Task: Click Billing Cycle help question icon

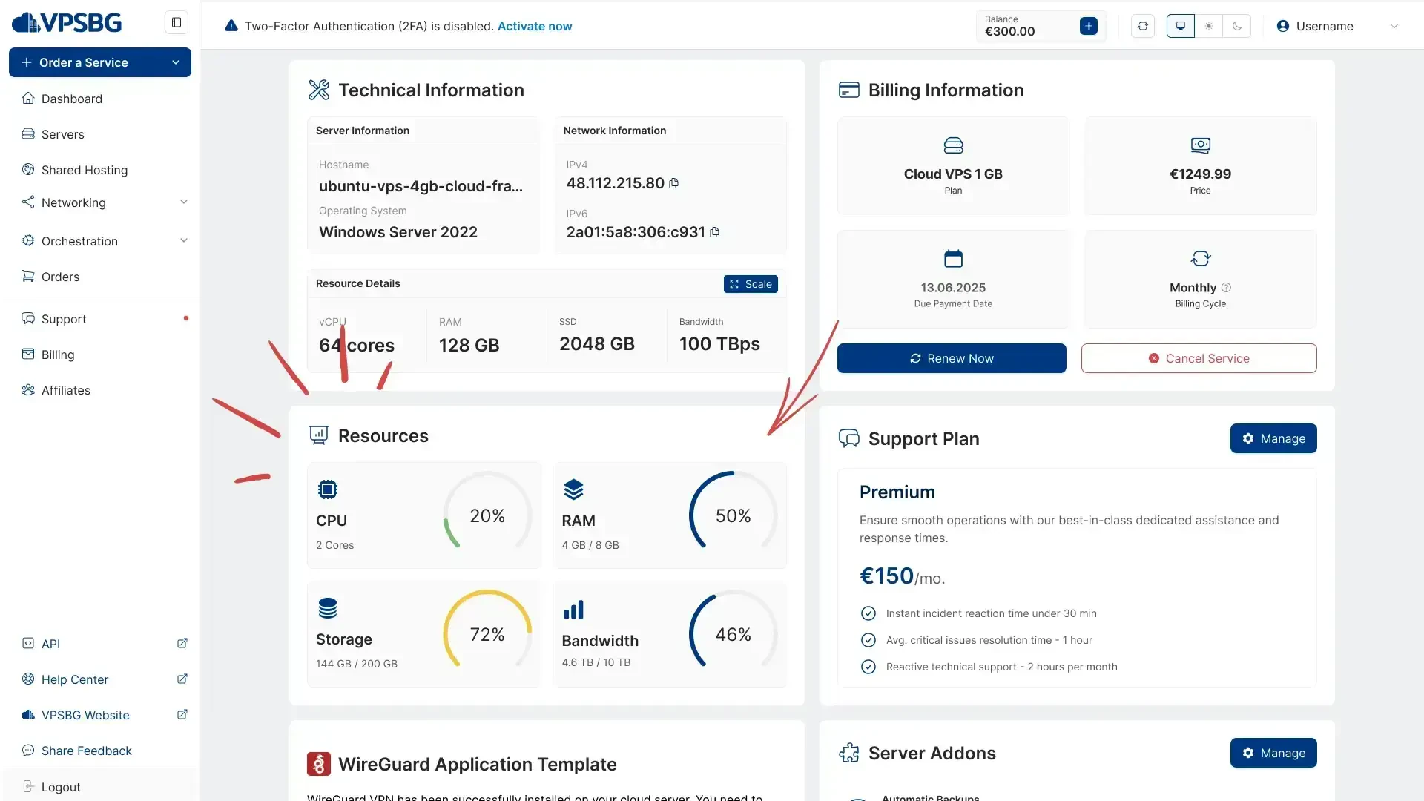Action: coord(1226,288)
